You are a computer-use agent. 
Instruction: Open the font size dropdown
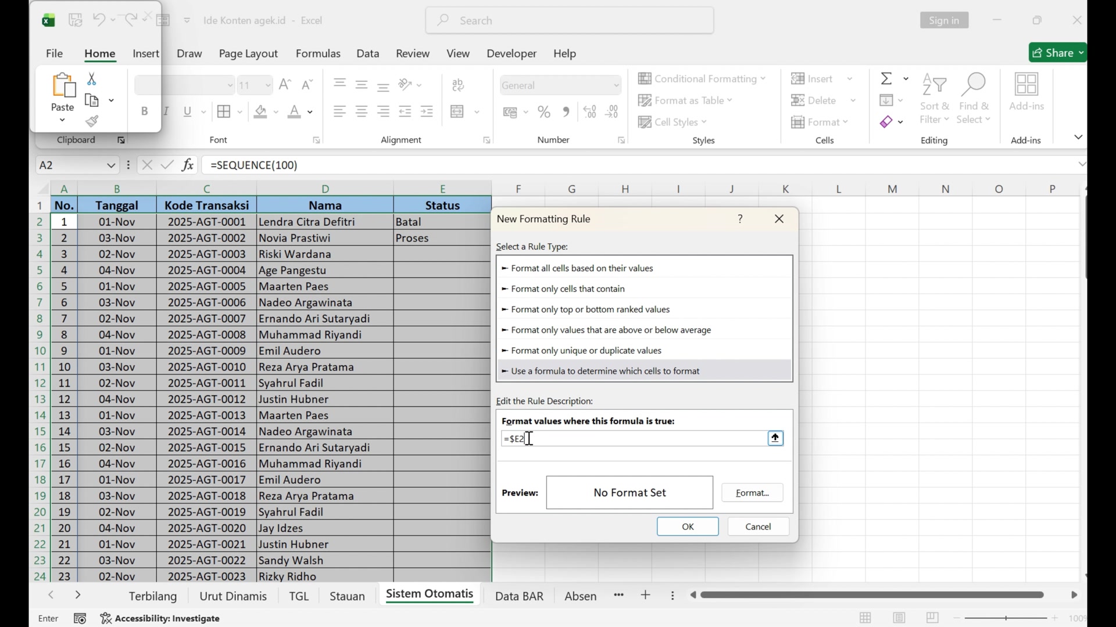click(268, 85)
